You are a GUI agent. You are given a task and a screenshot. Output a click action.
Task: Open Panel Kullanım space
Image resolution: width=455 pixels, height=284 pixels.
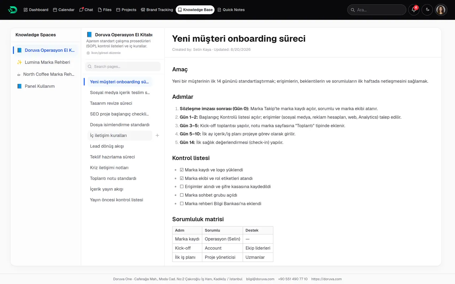tap(45, 86)
